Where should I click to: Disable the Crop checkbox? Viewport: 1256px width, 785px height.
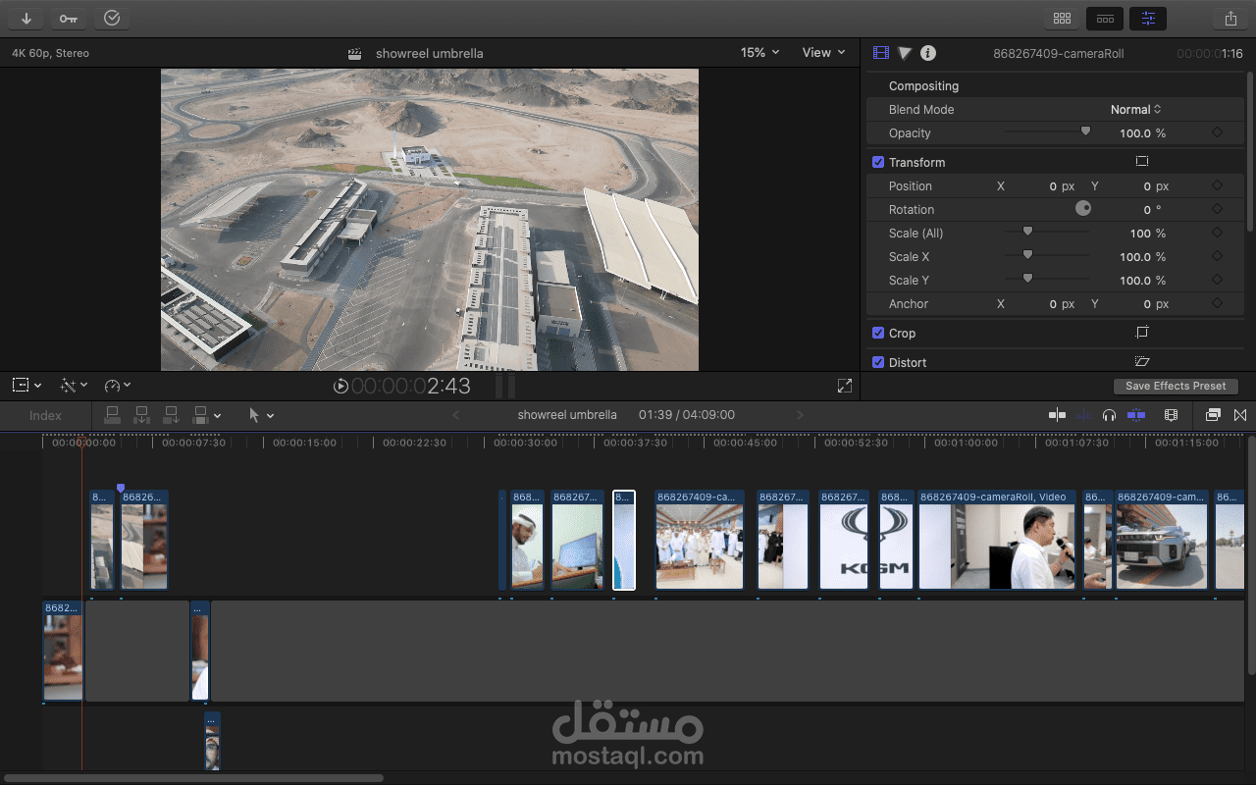click(x=878, y=333)
